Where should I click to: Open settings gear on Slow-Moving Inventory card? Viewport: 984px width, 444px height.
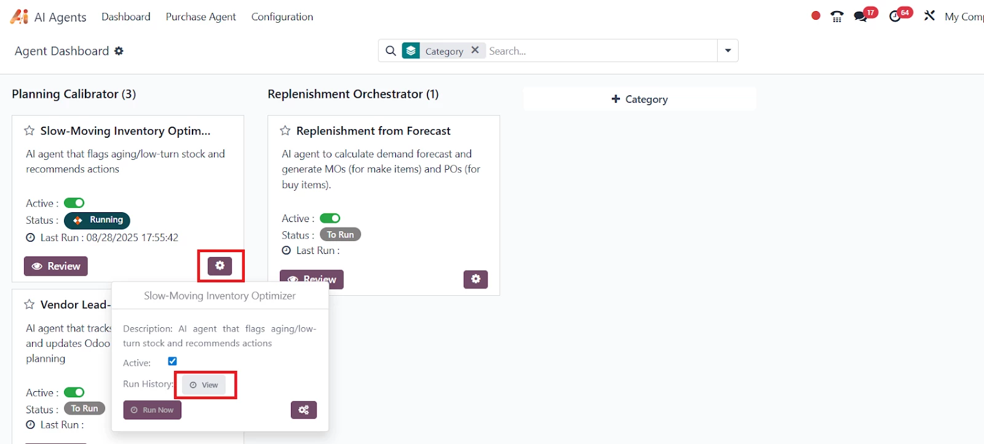click(220, 266)
